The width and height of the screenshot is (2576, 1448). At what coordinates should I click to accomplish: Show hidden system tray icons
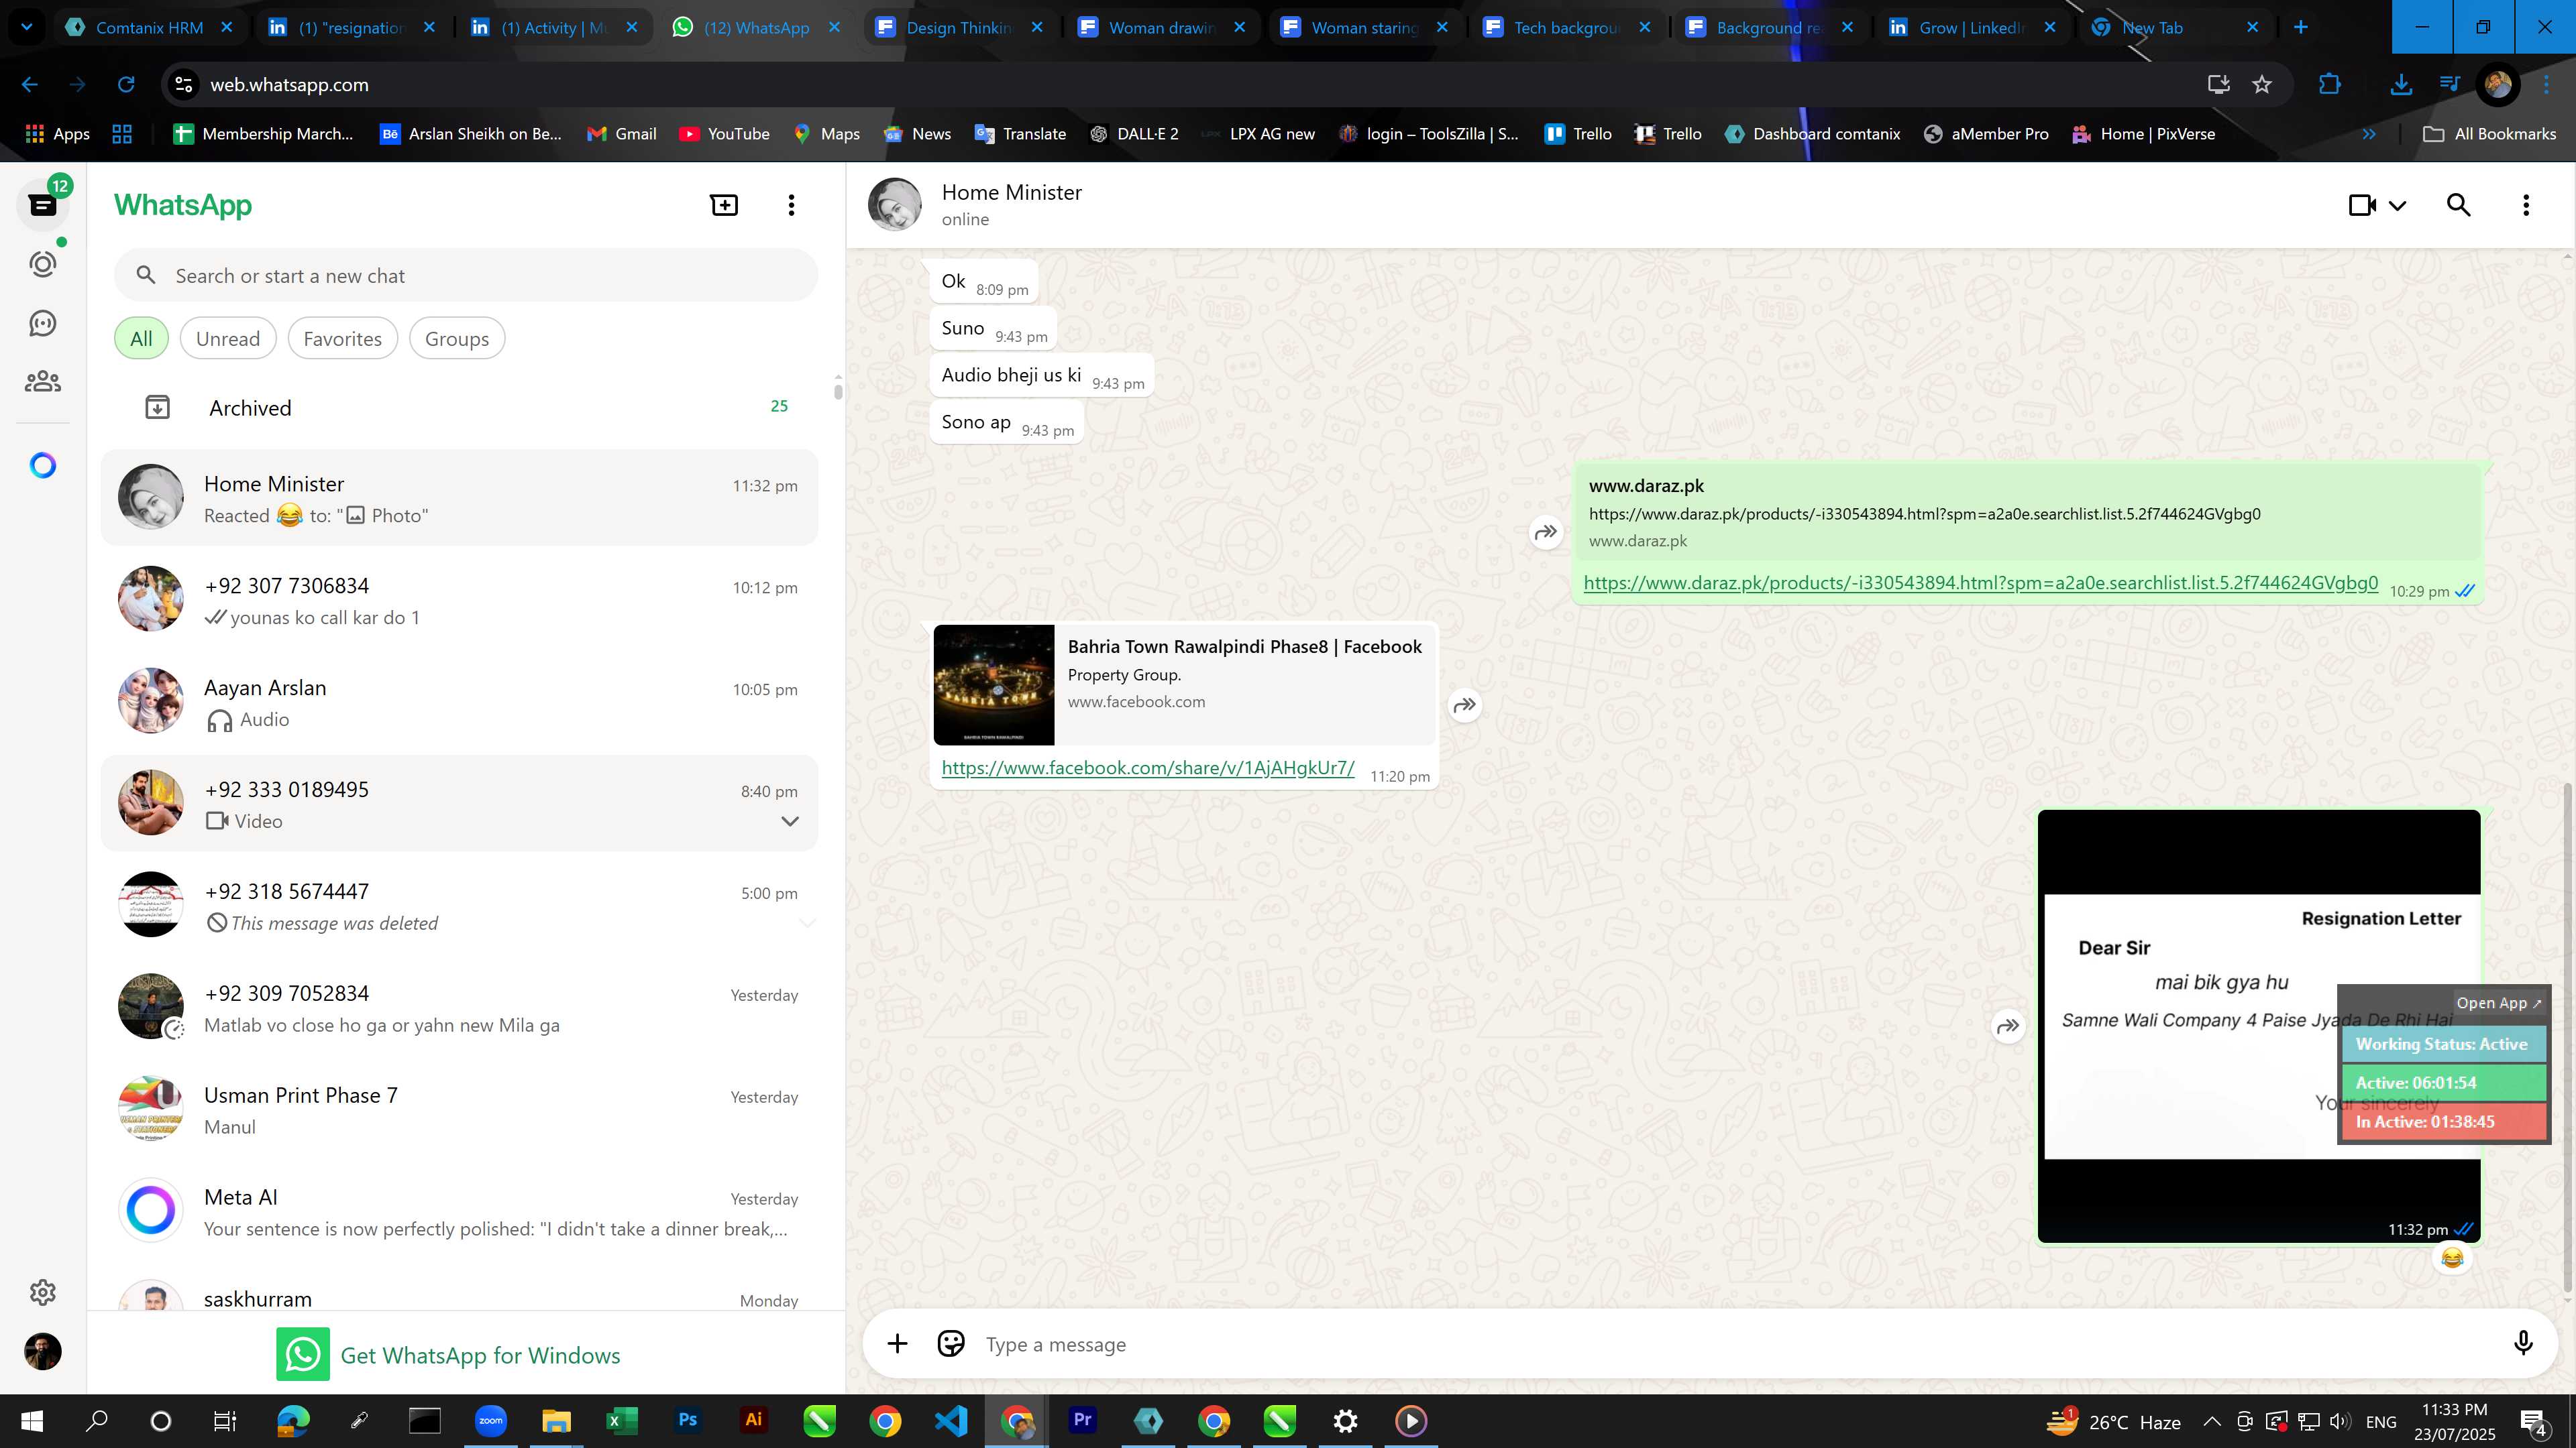point(2212,1421)
